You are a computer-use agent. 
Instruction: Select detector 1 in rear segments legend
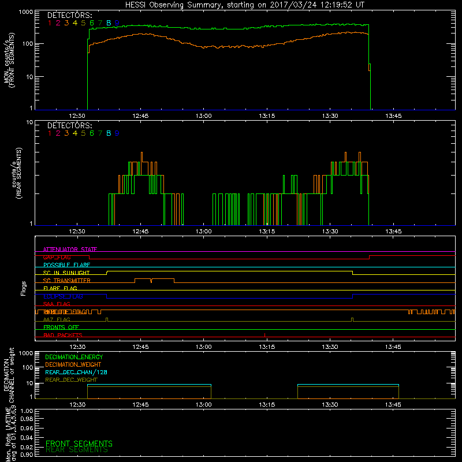tap(50, 133)
